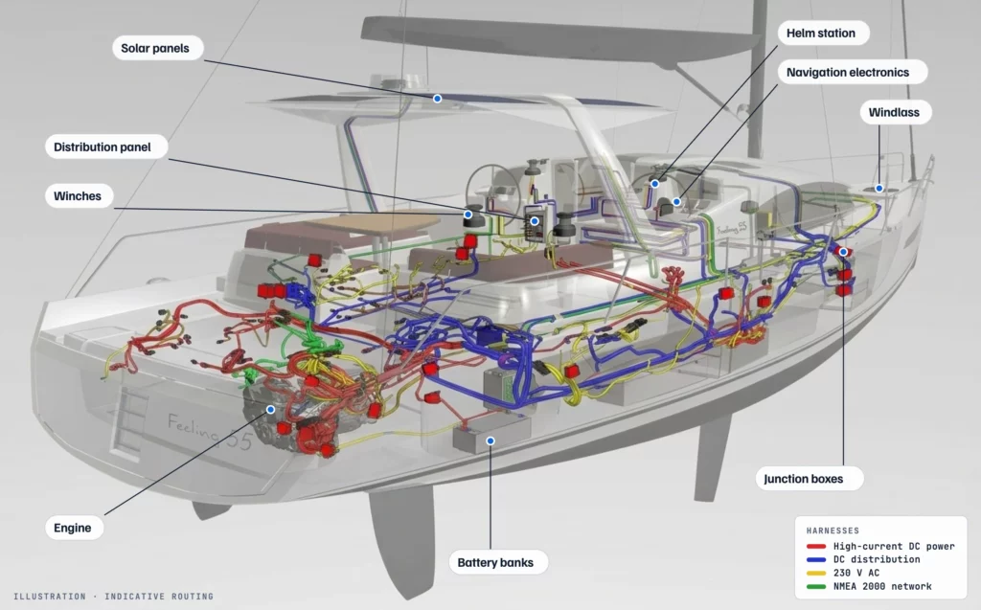Click the 'Feeling 55' name on the transom
This screenshot has width=981, height=610.
coord(210,432)
